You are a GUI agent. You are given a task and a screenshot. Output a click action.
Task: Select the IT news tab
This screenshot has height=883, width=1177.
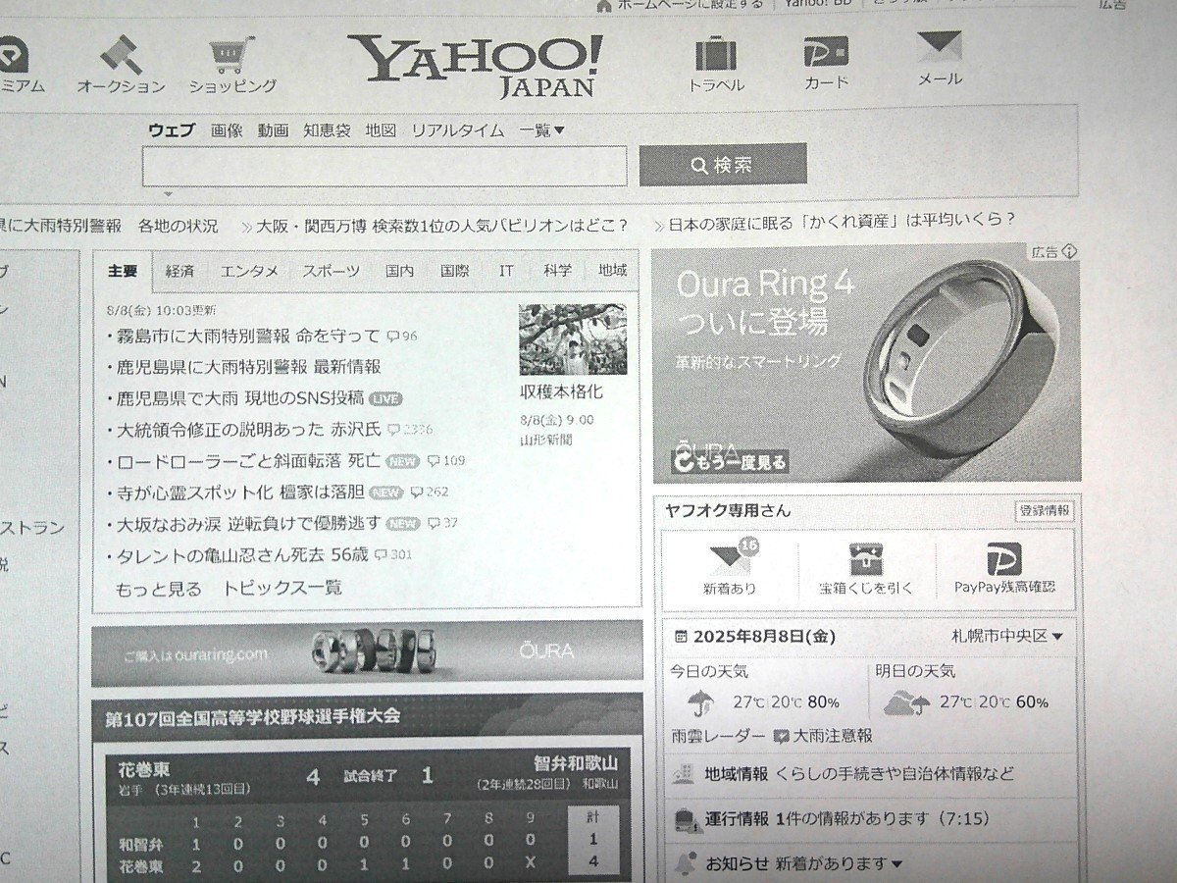click(506, 270)
